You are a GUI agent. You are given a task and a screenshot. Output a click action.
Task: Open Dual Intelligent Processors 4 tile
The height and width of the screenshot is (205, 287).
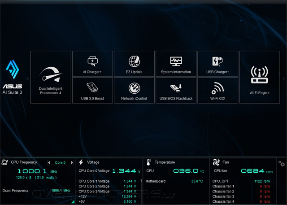[x=51, y=77]
